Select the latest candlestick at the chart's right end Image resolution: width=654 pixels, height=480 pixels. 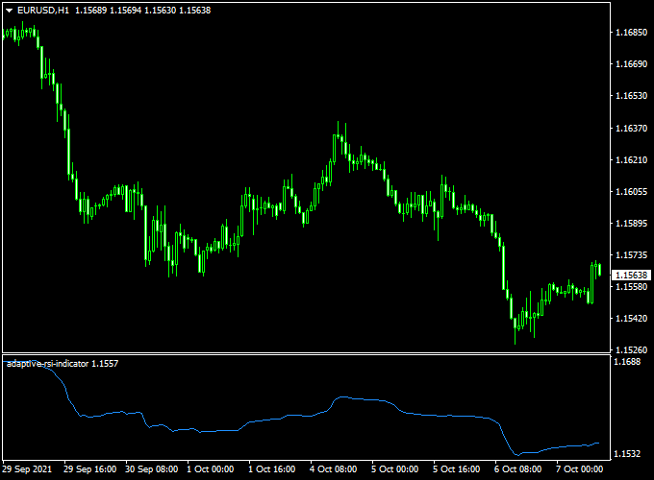tap(600, 270)
